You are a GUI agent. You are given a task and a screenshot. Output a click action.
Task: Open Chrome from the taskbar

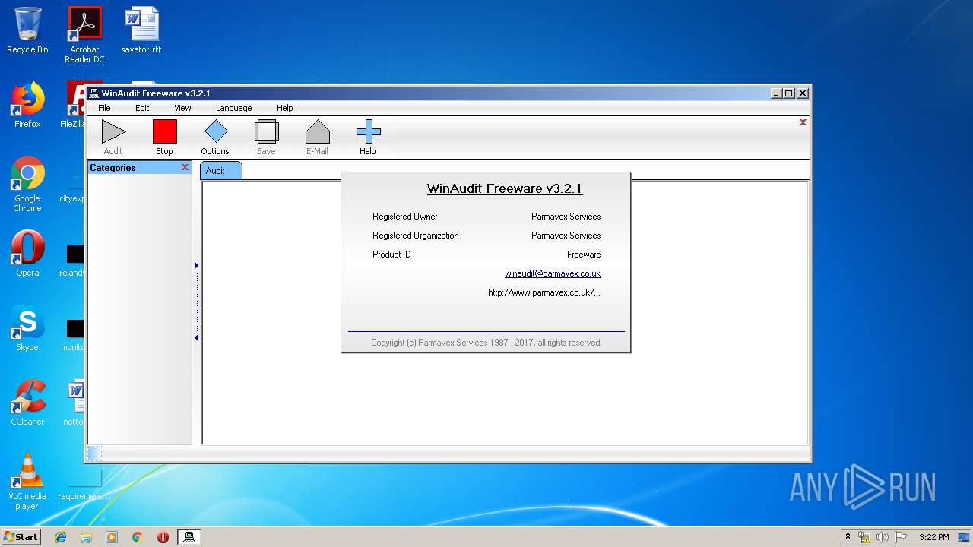click(137, 537)
